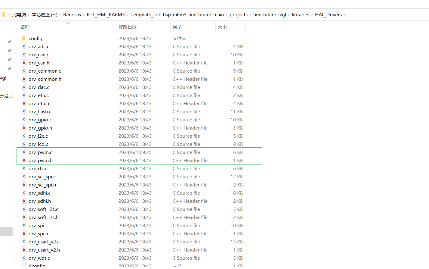The width and height of the screenshot is (429, 269).
Task: Go to projects breadcrumb folder
Action: pyautogui.click(x=239, y=15)
